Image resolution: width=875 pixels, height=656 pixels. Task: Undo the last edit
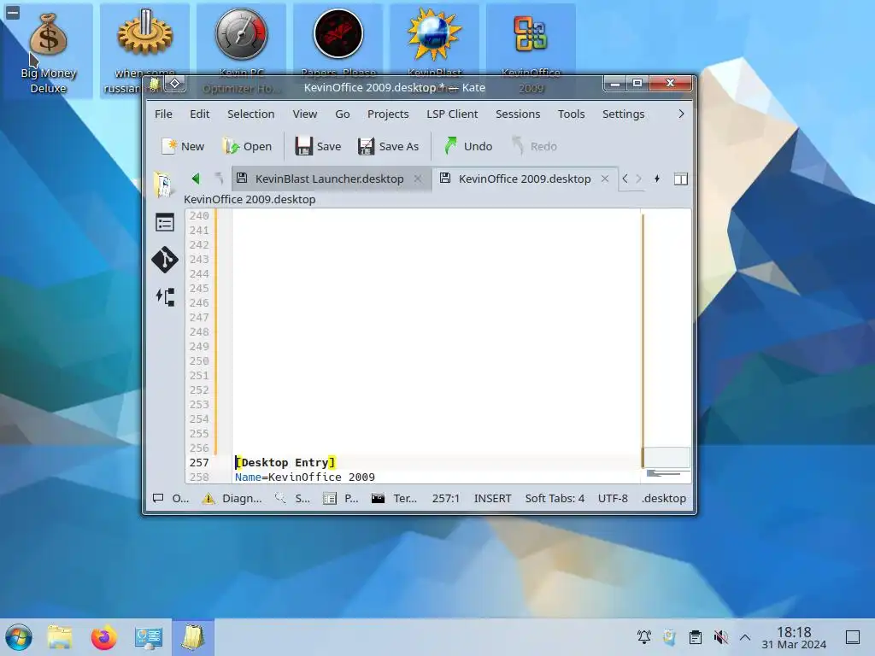tap(469, 146)
